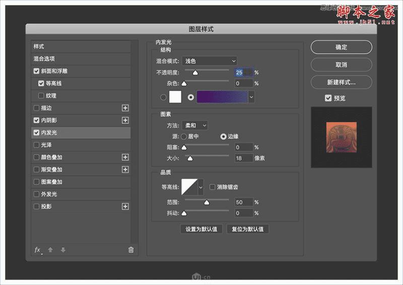Click the 抖动 slider handle
Image resolution: width=403 pixels, height=285 pixels.
point(184,213)
